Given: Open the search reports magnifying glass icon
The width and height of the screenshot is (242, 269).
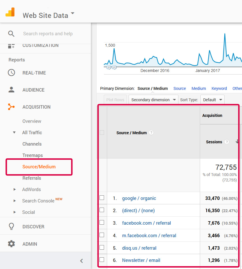Looking at the screenshot, I should coord(11,34).
